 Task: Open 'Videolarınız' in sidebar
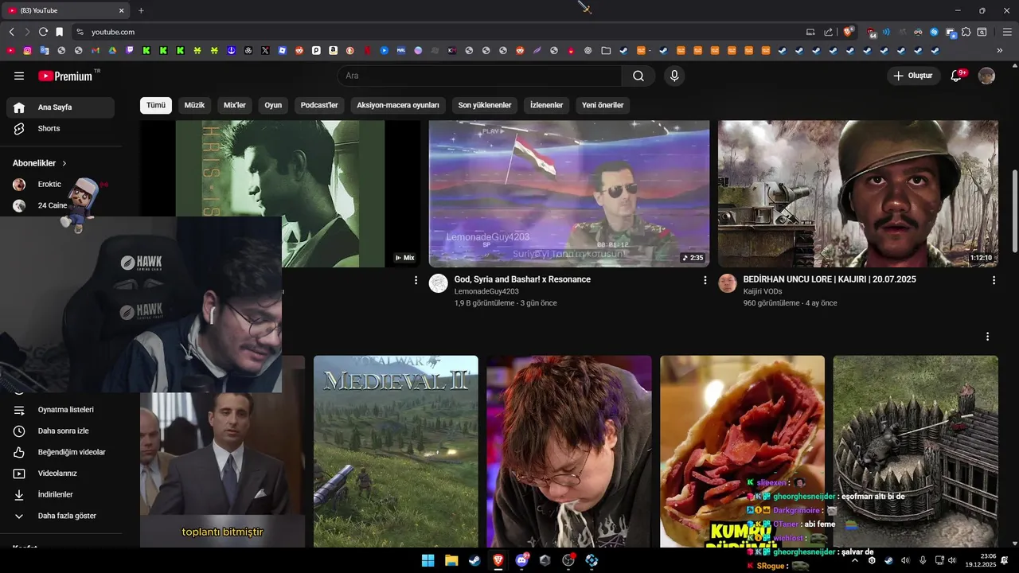(61, 474)
